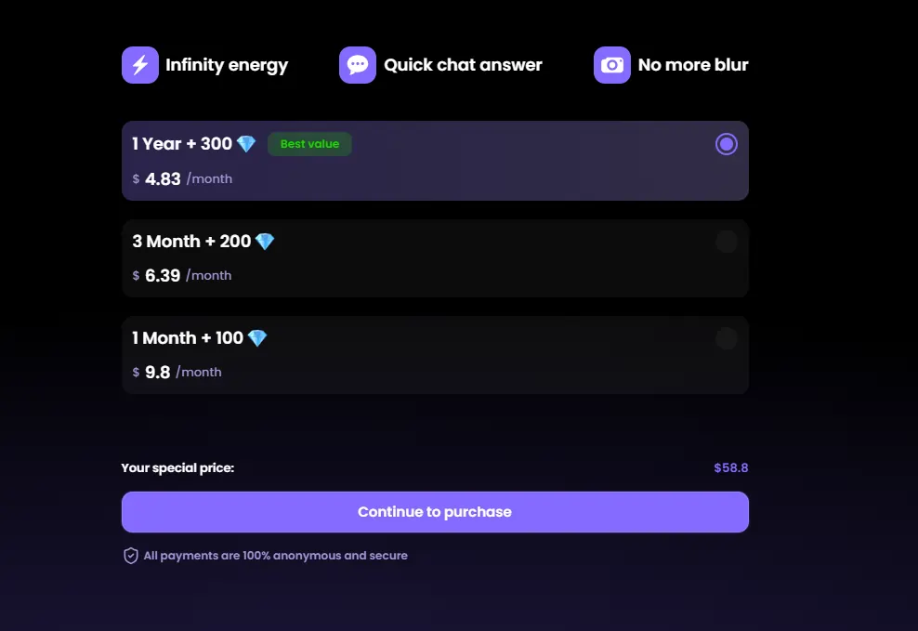Click the shield icon beside anonymous payments text
Screen dimensions: 918x631
click(x=131, y=556)
